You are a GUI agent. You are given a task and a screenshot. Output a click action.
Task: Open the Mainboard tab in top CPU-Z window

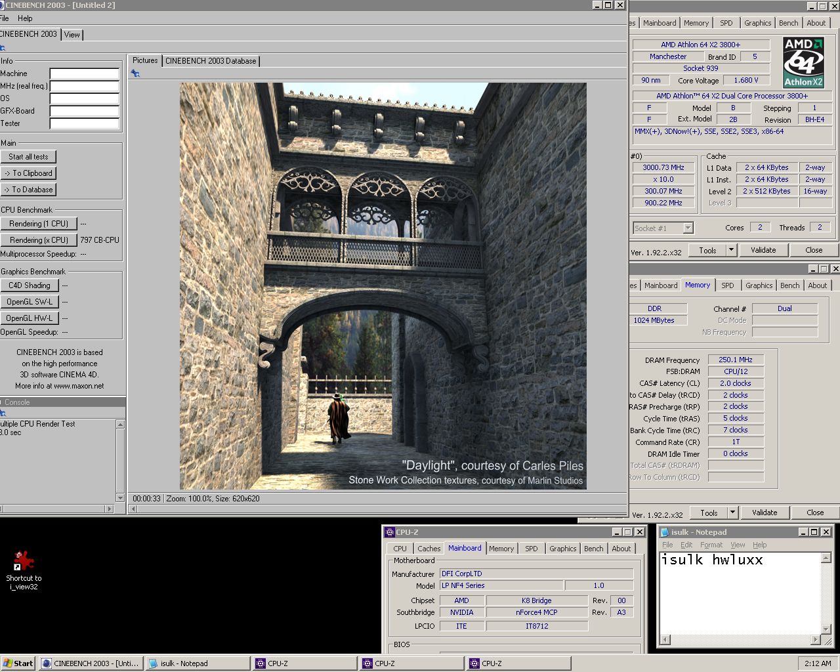660,23
